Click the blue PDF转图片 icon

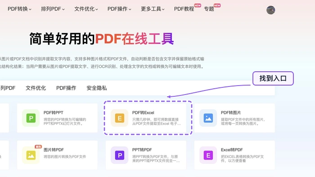[208, 118]
